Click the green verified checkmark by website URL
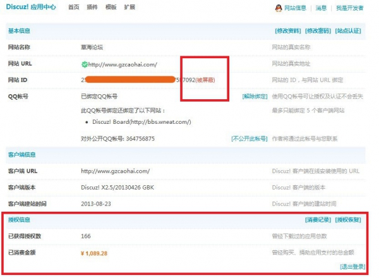Viewport: 379px width, 280px height. point(85,64)
